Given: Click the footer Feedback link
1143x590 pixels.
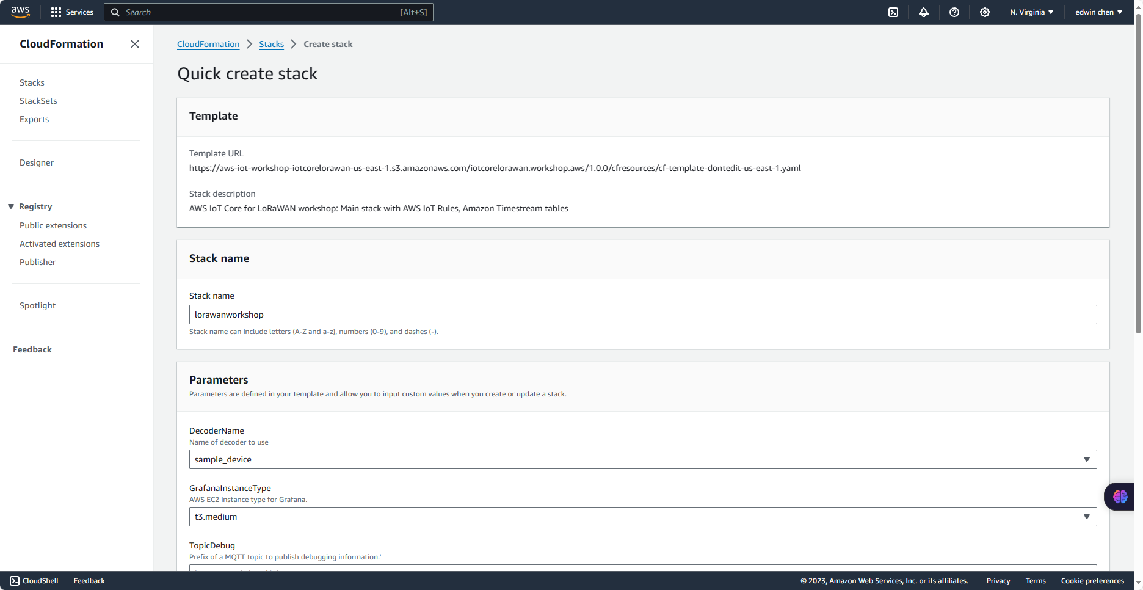Looking at the screenshot, I should point(89,581).
